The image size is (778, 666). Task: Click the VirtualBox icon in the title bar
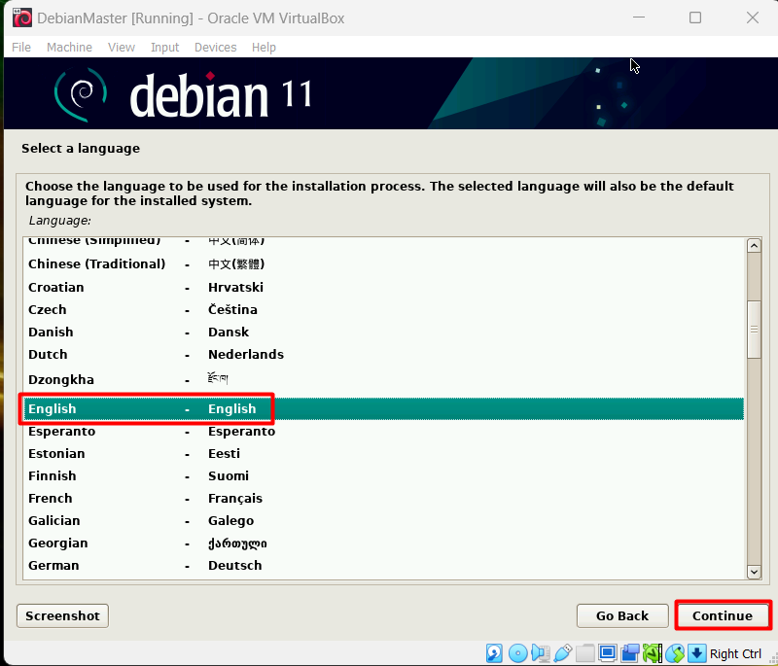[x=22, y=18]
